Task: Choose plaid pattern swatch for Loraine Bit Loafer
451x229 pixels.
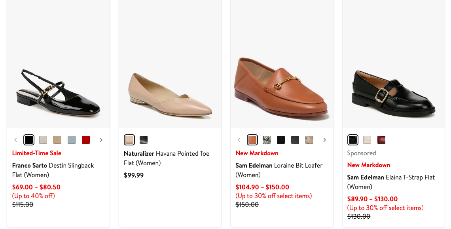Action: pos(267,140)
